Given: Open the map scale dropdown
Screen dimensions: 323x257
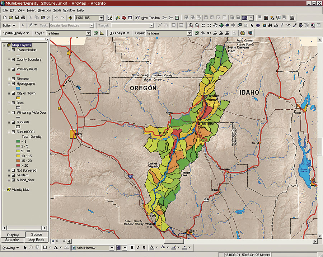Looking at the screenshot, I should tap(101, 18).
